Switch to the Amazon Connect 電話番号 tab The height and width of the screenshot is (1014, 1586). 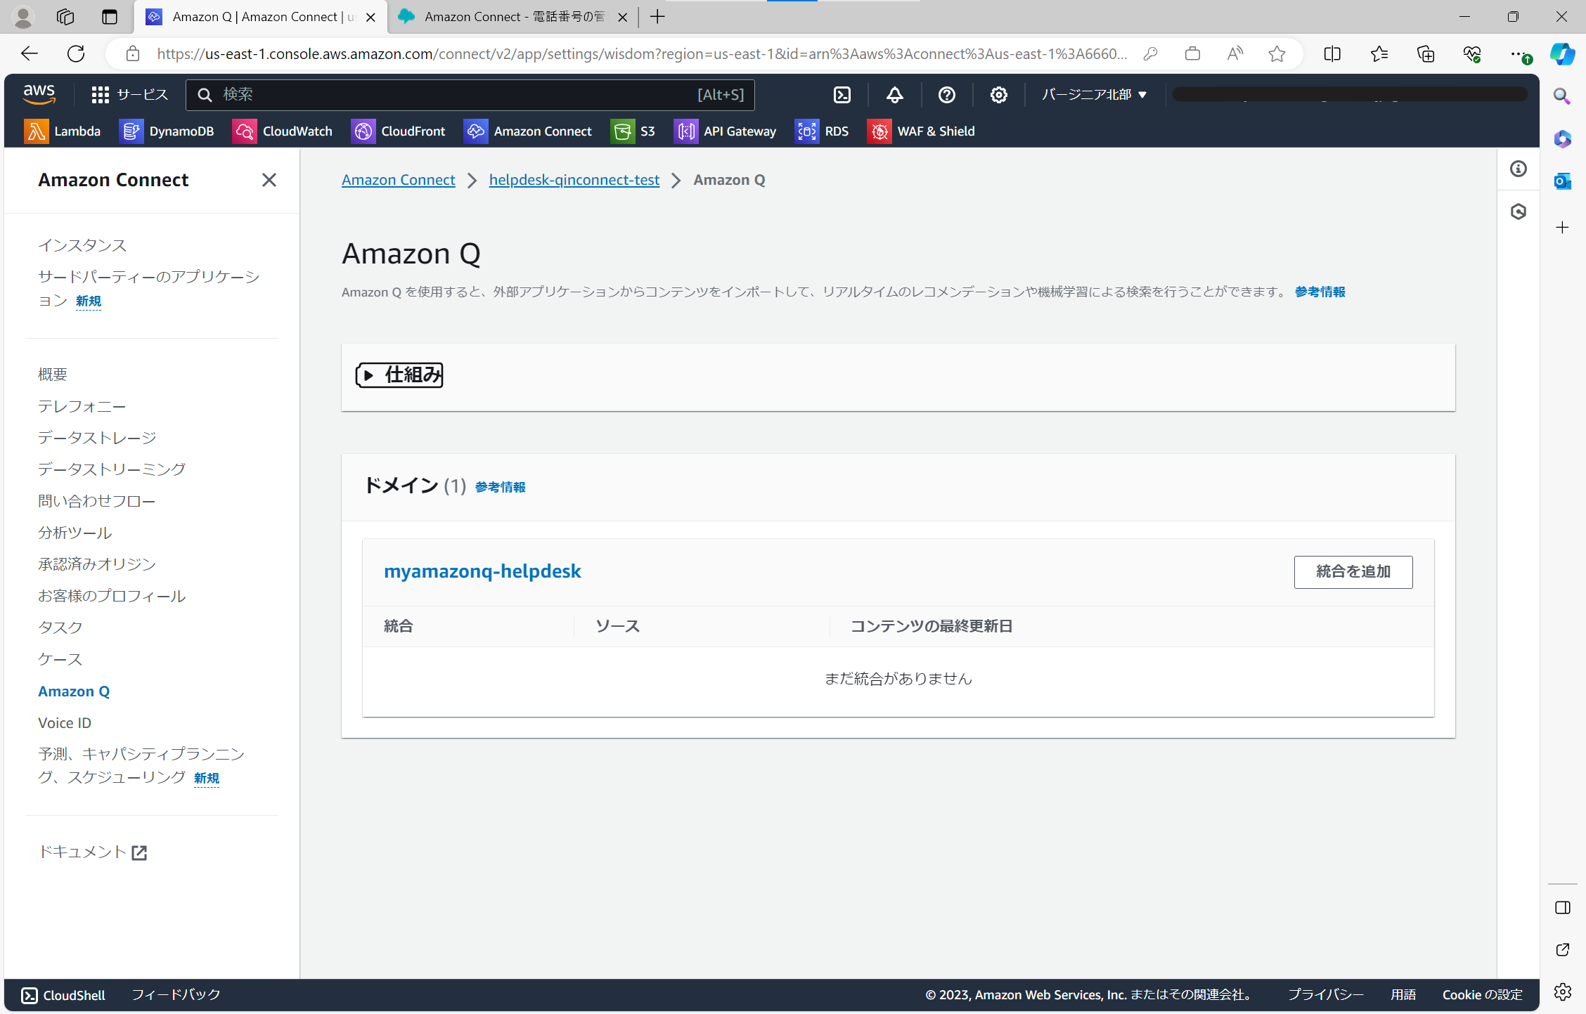click(x=515, y=17)
